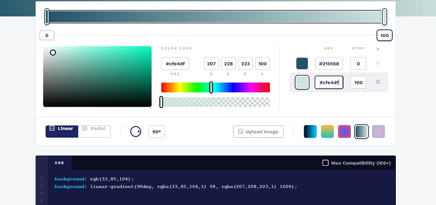This screenshot has height=205, width=436.
Task: Switch gradient type to Radial
Action: [x=94, y=129]
